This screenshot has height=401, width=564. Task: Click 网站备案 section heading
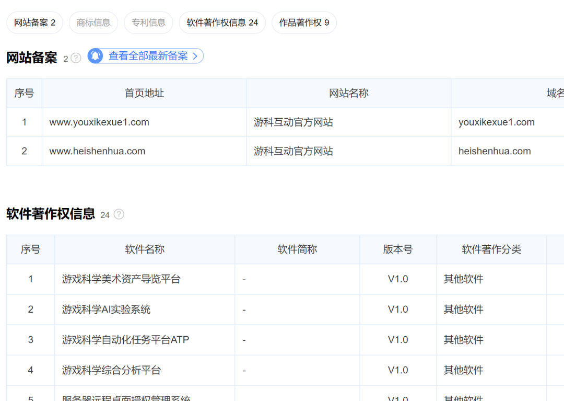pyautogui.click(x=32, y=58)
